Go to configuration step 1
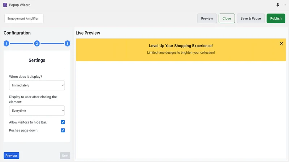The width and height of the screenshot is (289, 162). tap(6, 44)
